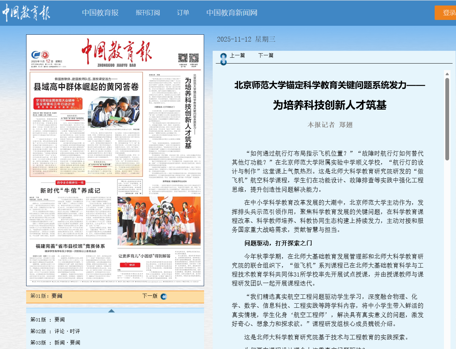456x349 pixels.
Task: Select 第01版：要闻 in the page list
Action: click(47, 320)
